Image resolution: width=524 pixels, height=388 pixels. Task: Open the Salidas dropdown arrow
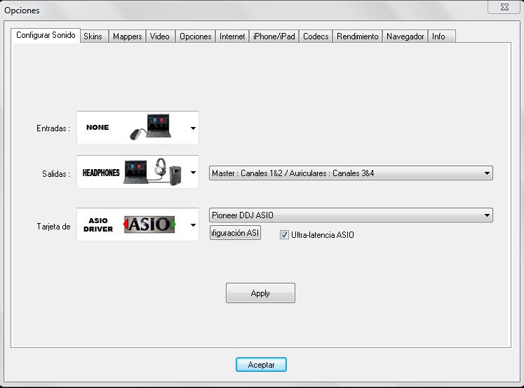(193, 173)
